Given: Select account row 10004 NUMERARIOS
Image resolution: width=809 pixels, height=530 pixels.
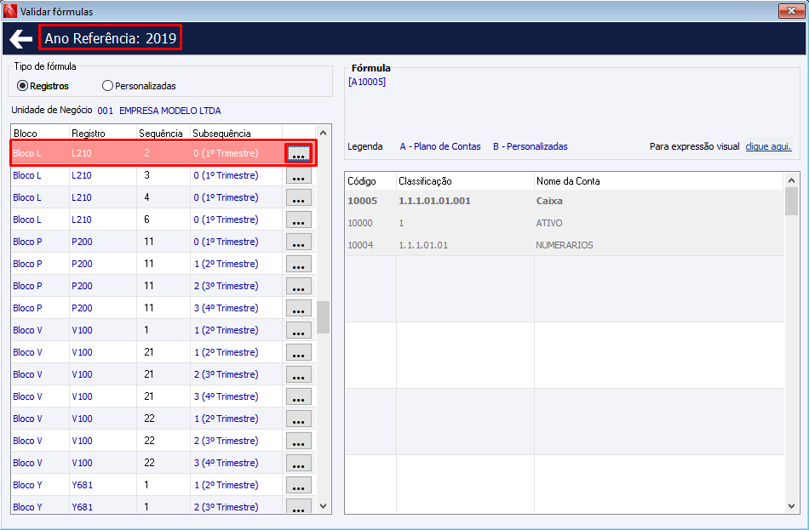Looking at the screenshot, I should 565,245.
